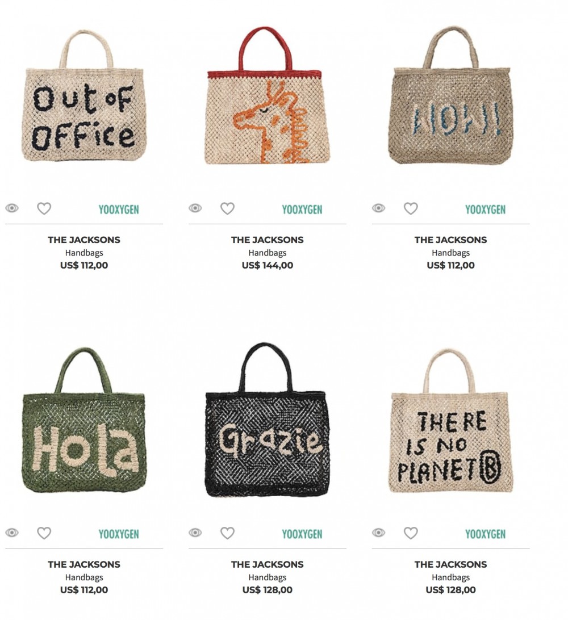
Task: Add Out of Office bag to wishlist
Action: (x=44, y=208)
